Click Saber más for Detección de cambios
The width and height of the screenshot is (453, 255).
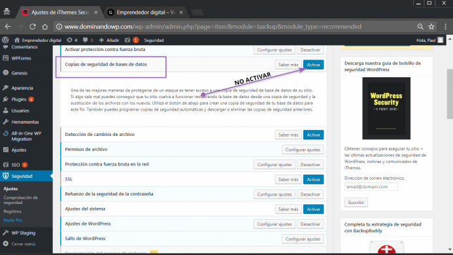[288, 135]
